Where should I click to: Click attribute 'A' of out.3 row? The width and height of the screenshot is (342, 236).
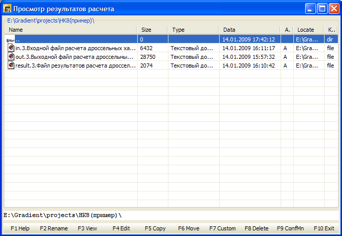[x=285, y=57]
